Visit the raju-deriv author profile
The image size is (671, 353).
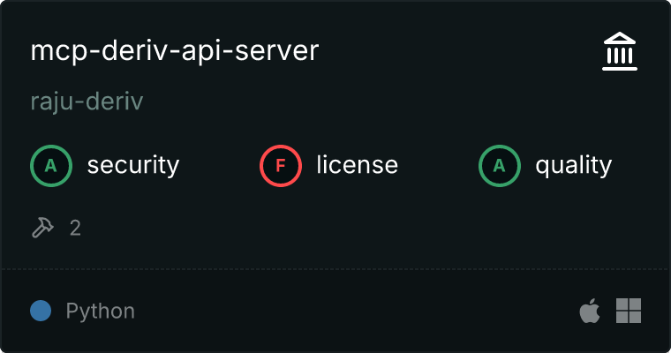pyautogui.click(x=87, y=101)
